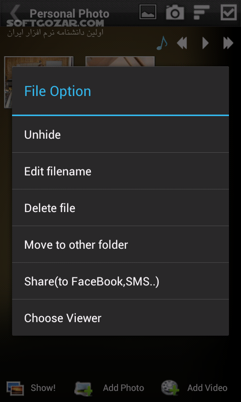Toggle the multi-select checkbox icon
The image size is (241, 402).
pyautogui.click(x=229, y=12)
